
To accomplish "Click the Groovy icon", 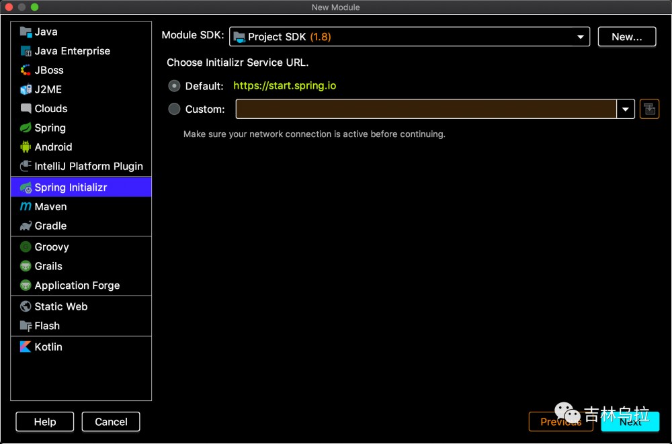I will click(x=26, y=247).
